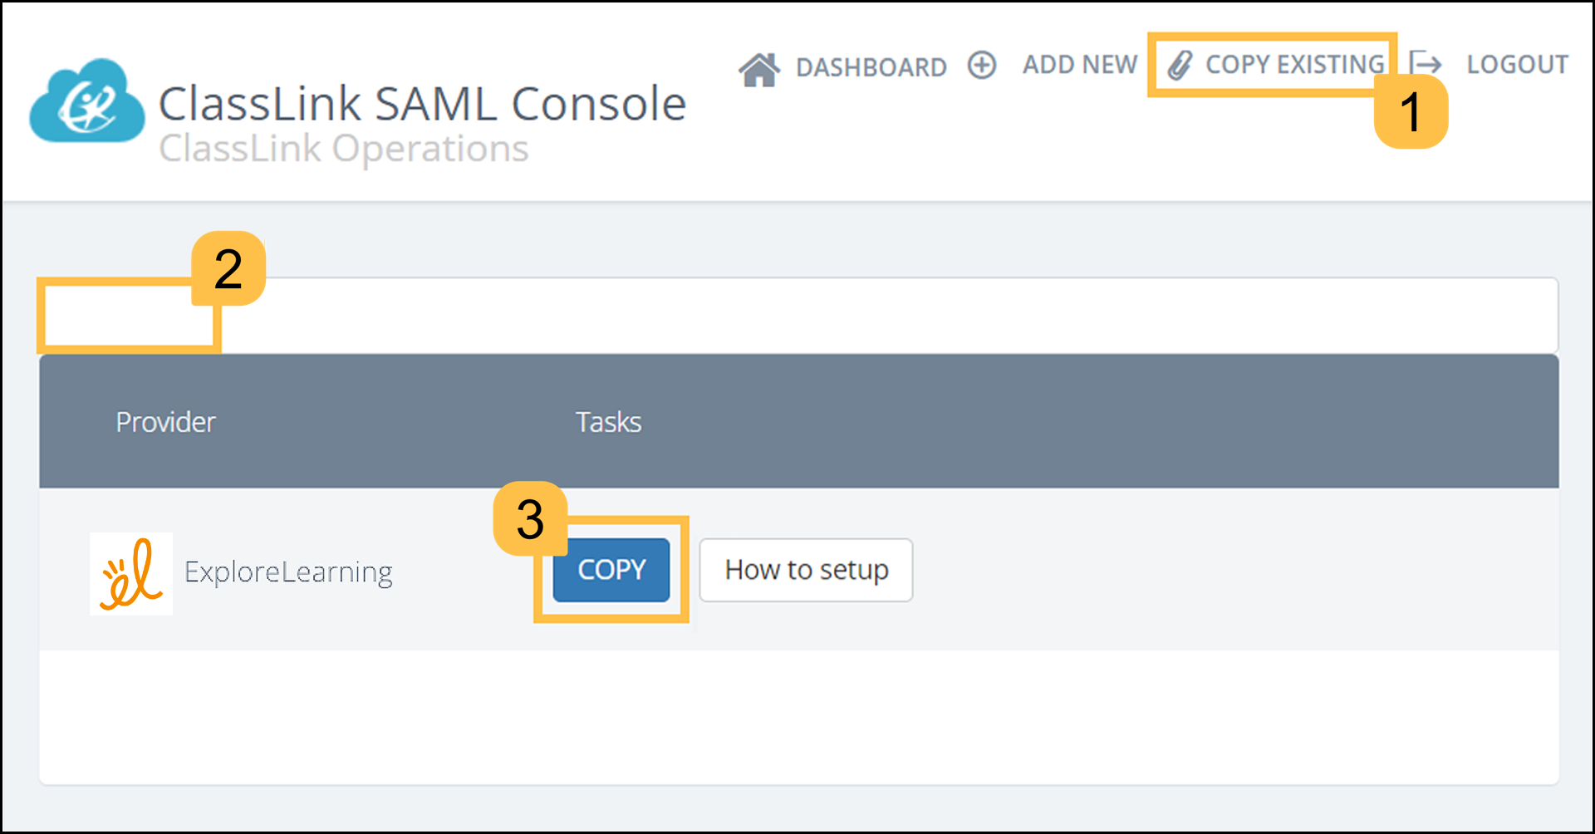Click the Logout arrow icon

tap(1426, 64)
